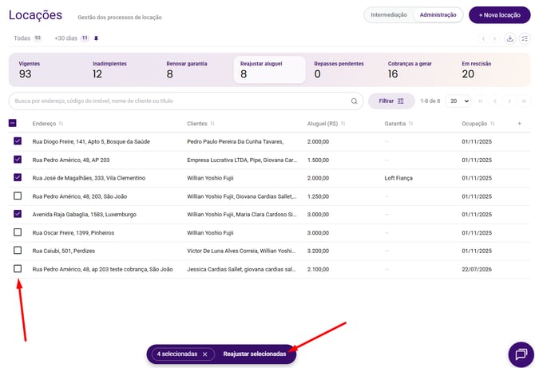Click Jessica Cardias Sallet client cell
Viewport: 535px width, 368px height.
[x=241, y=270]
